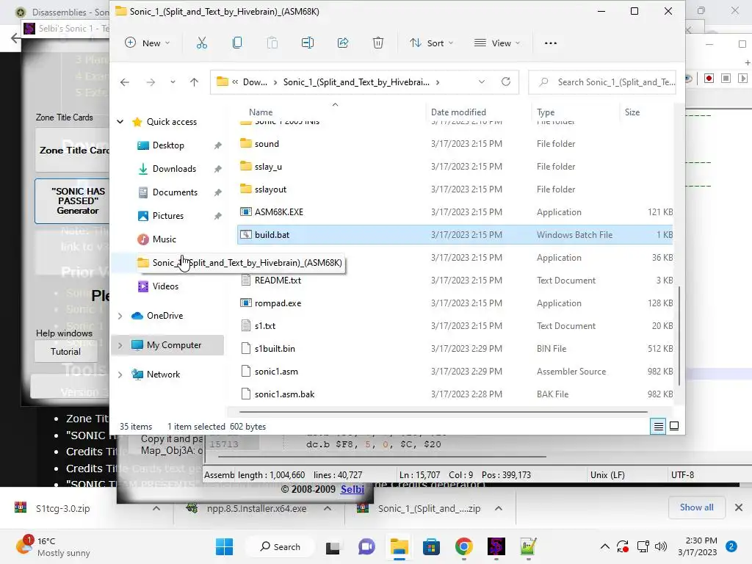Open the New item dropdown
752x564 pixels.
tap(148, 43)
